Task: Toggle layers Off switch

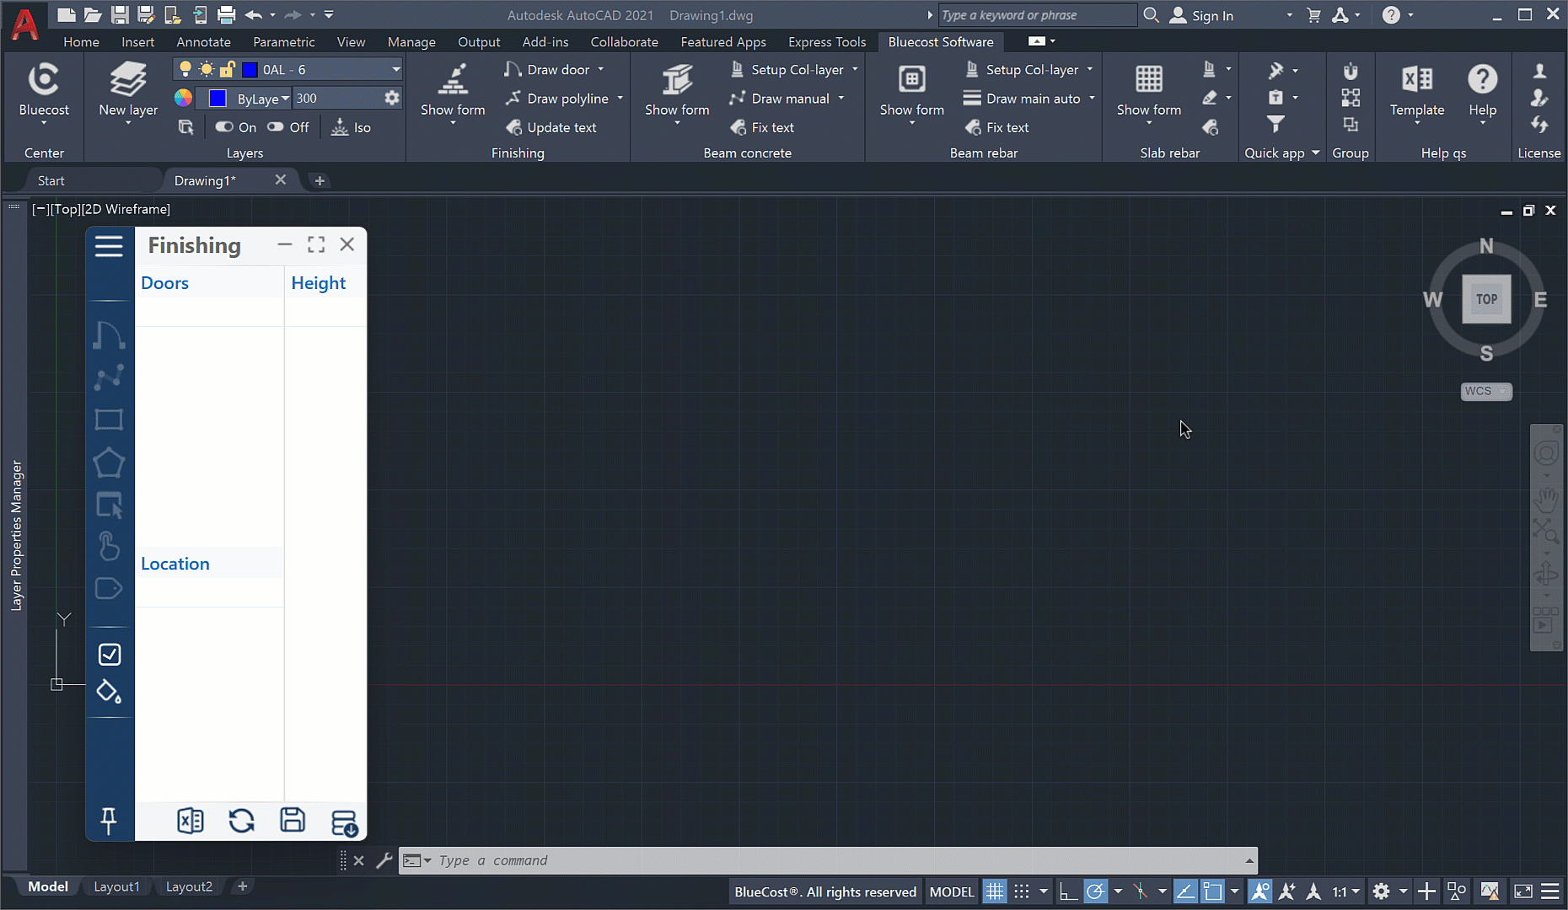Action: click(x=287, y=127)
